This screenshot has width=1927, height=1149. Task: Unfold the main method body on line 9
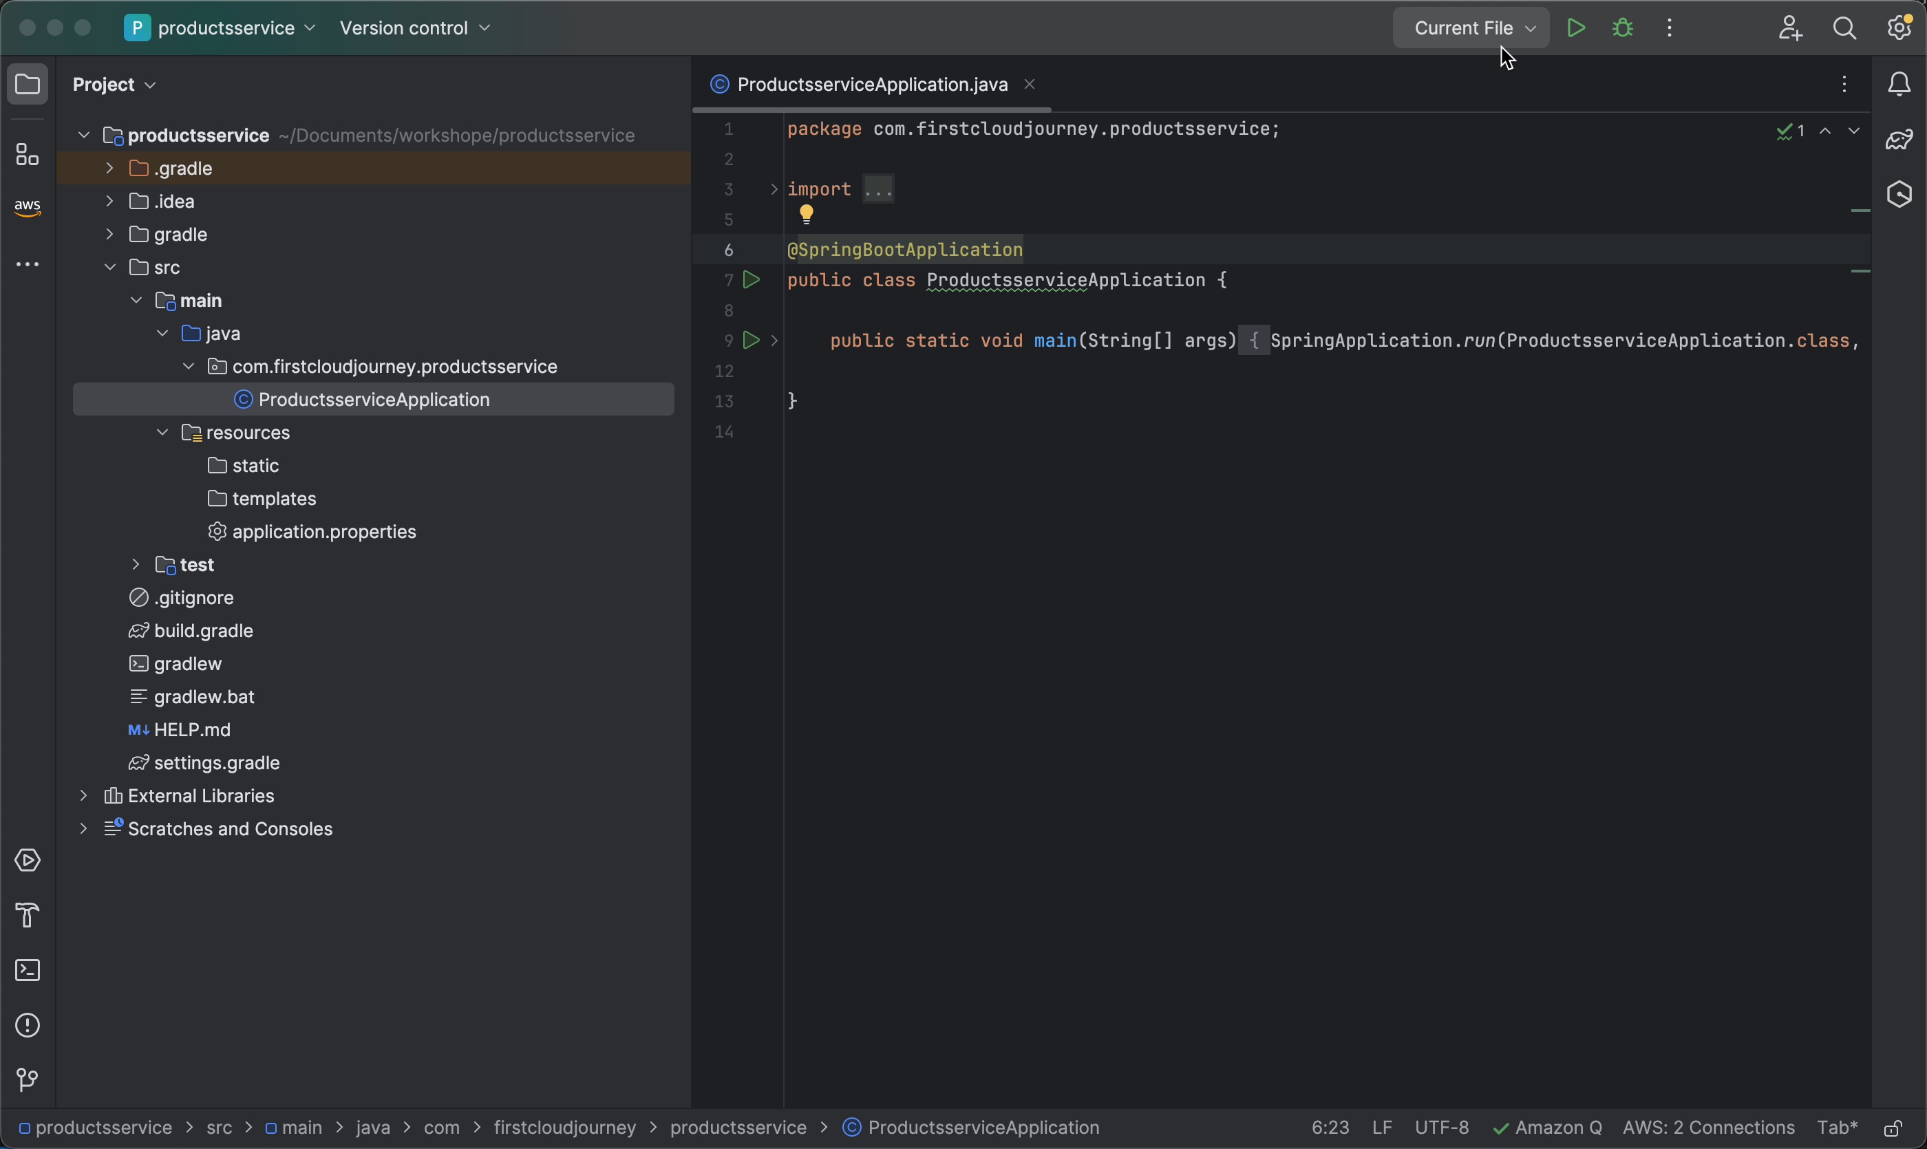[x=774, y=340]
